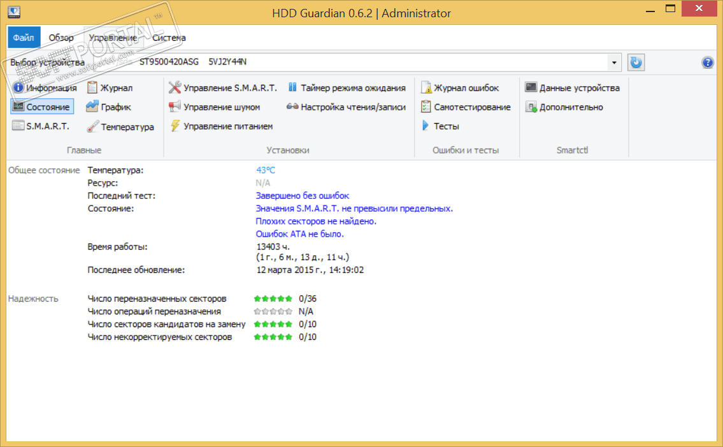Click the 'Последний тест:' label
Viewport: 723px width, 447px height.
point(121,195)
